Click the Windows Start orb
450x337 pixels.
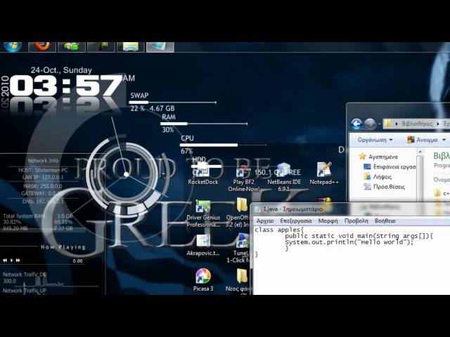point(13,46)
